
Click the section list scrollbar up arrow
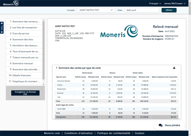pyautogui.click(x=44, y=20)
